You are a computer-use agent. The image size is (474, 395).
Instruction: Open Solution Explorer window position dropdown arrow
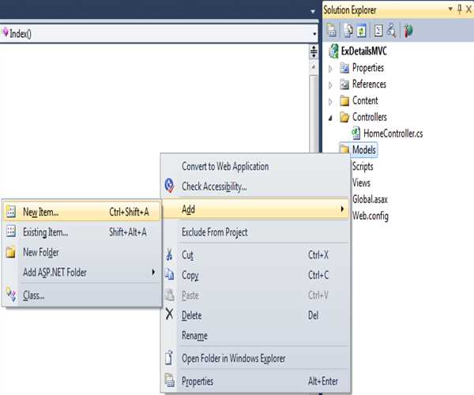[x=450, y=9]
